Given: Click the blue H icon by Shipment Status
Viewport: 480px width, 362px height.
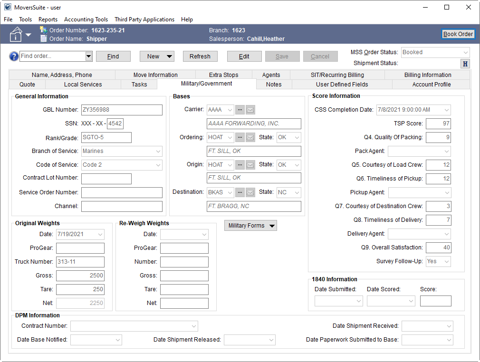Looking at the screenshot, I should pyautogui.click(x=465, y=64).
